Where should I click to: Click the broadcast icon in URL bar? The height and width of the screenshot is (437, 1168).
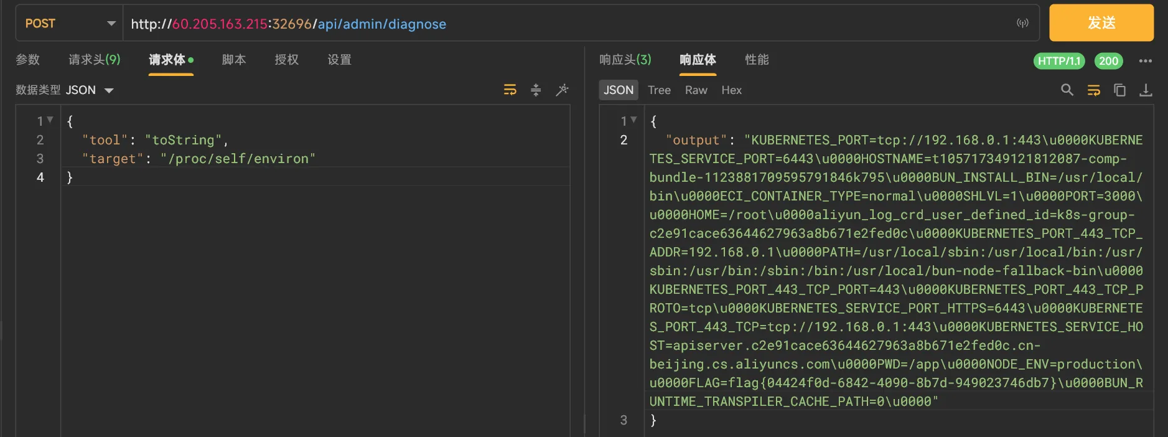1022,23
